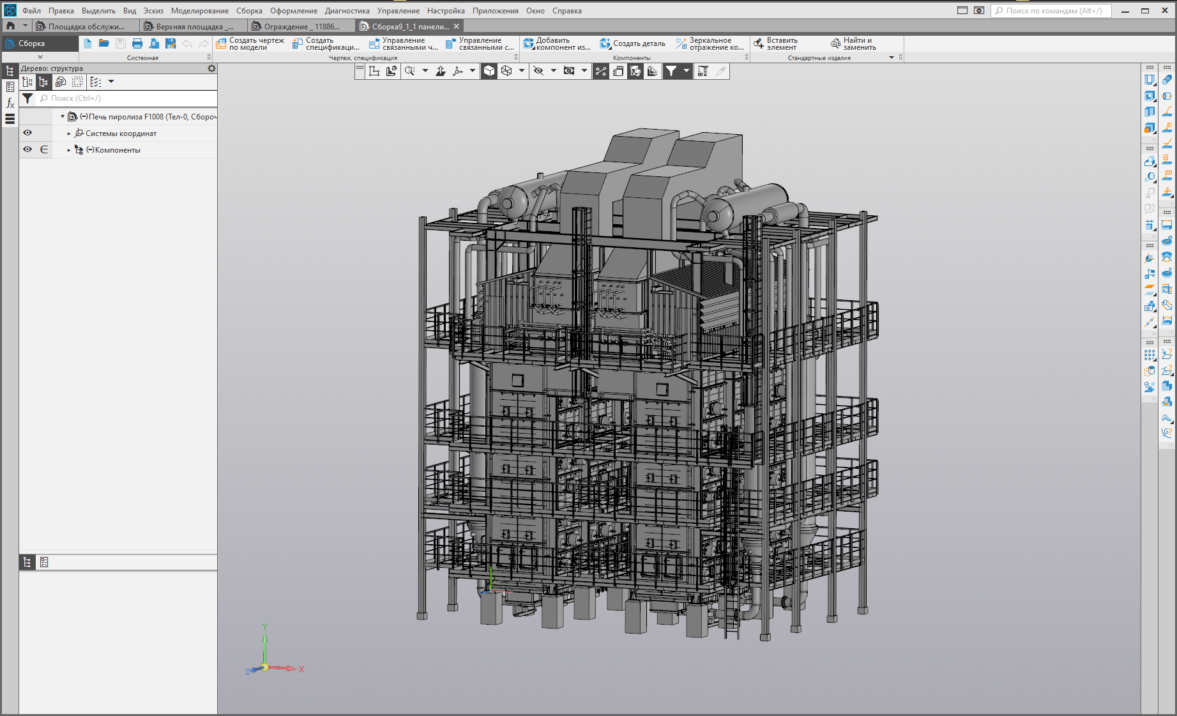Click the fx variables icon in left sidebar

coord(10,103)
